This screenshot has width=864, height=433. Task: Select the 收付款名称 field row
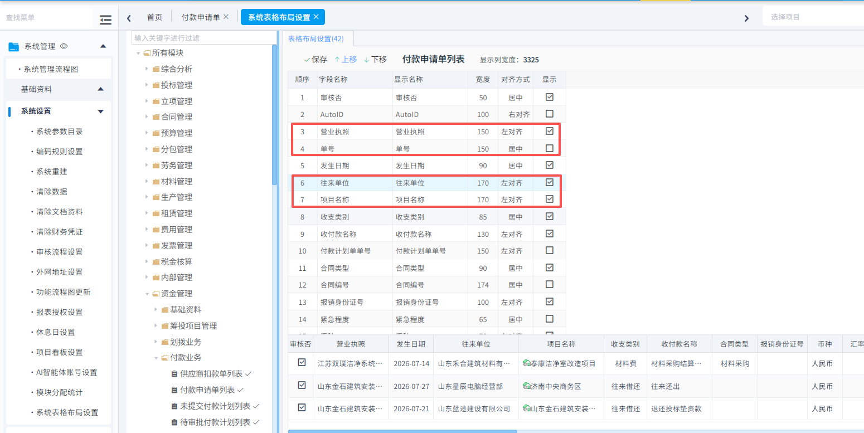(x=427, y=234)
